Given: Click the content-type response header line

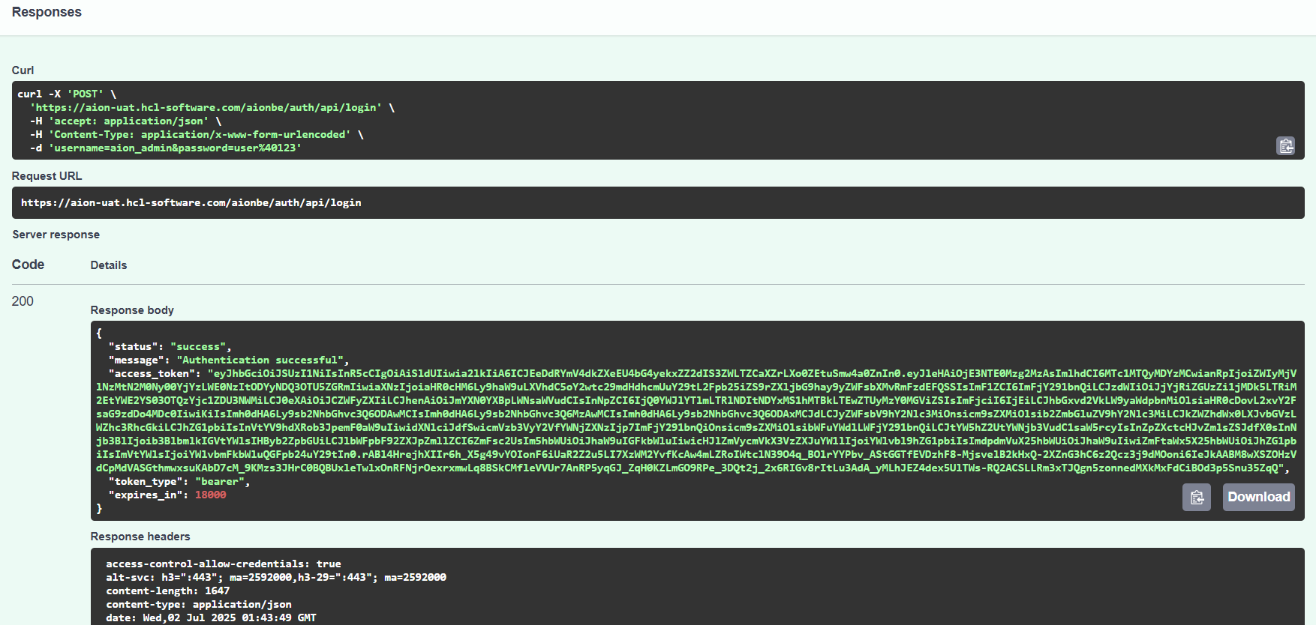Looking at the screenshot, I should [198, 605].
